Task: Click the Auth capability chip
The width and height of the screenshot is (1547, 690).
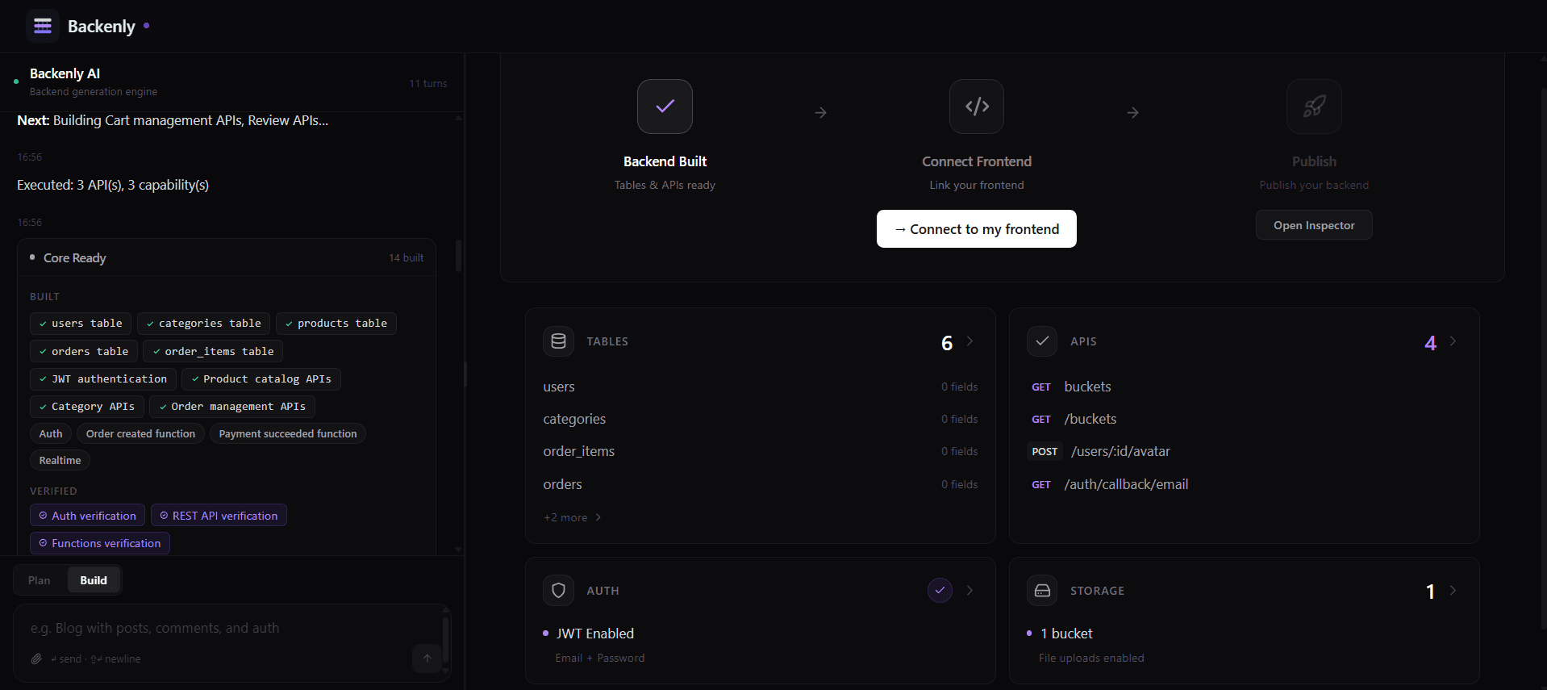Action: click(x=51, y=434)
